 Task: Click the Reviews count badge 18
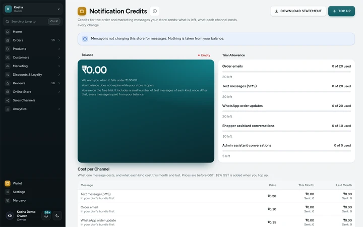click(53, 83)
